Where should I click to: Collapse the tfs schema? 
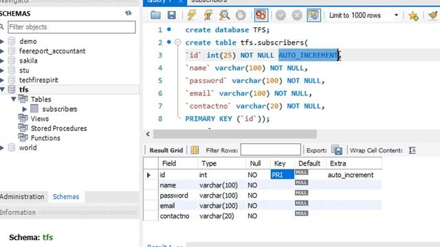2,90
